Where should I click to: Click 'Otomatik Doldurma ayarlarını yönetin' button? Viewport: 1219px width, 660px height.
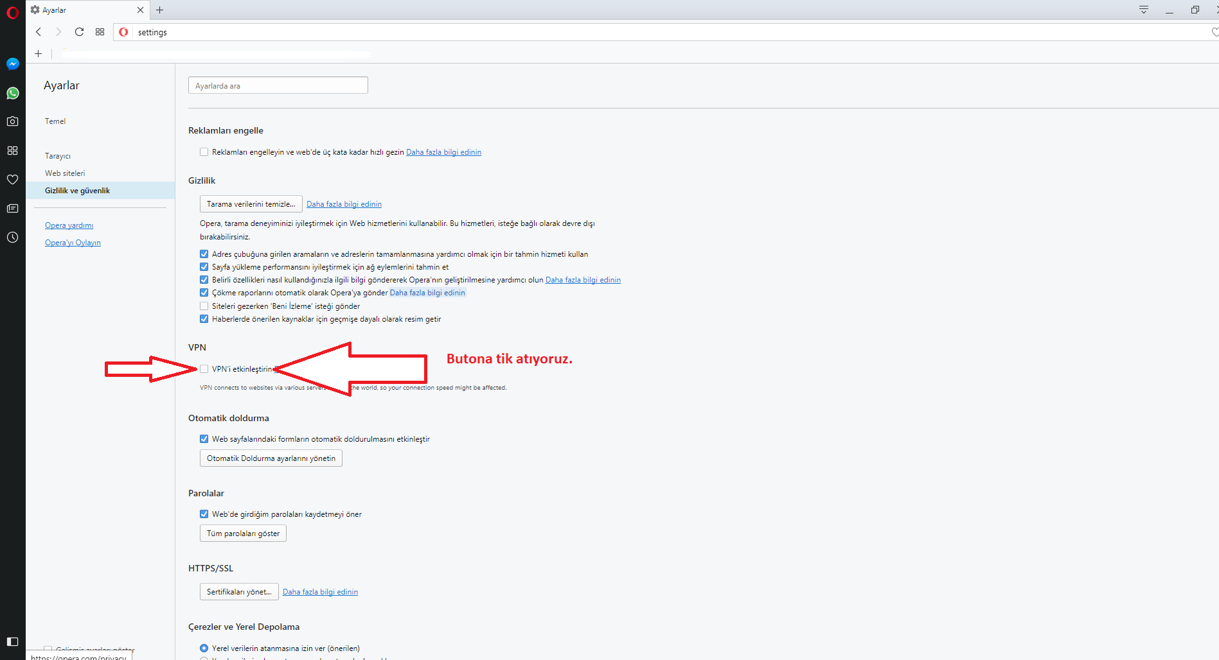tap(271, 458)
